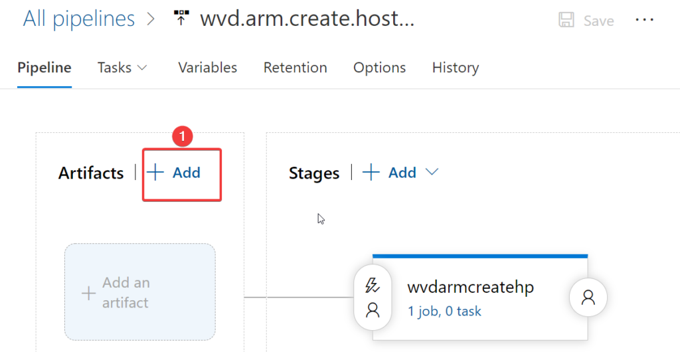The image size is (680, 352).
Task: Click the plus icon inside the artifact placeholder
Action: [88, 293]
